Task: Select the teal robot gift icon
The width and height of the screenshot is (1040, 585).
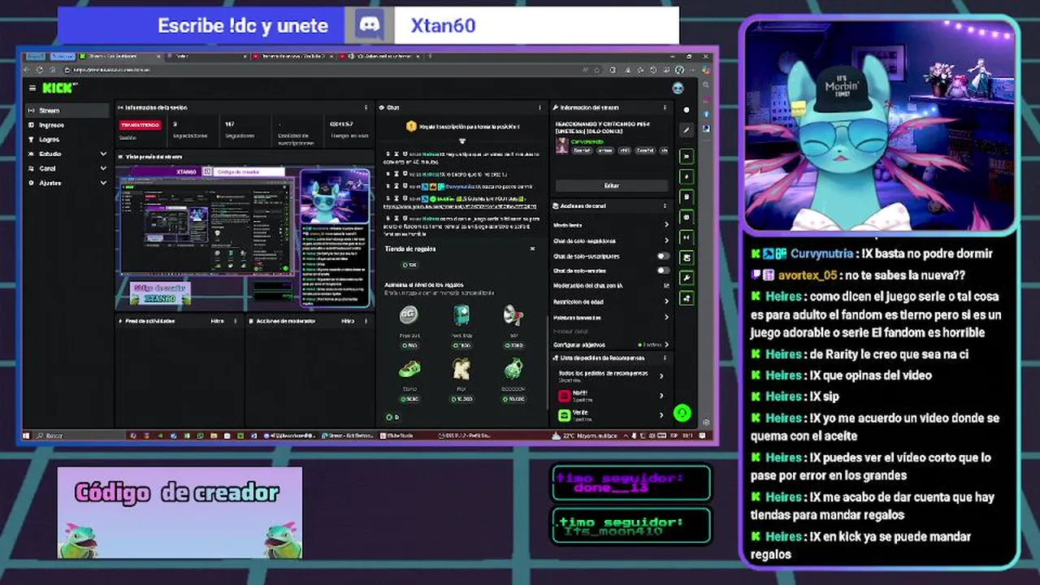Action: [x=461, y=316]
